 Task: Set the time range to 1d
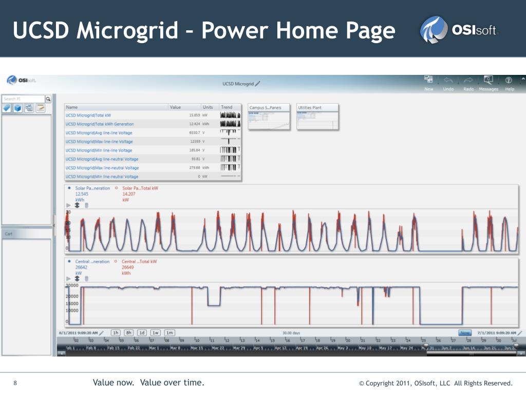(x=142, y=333)
